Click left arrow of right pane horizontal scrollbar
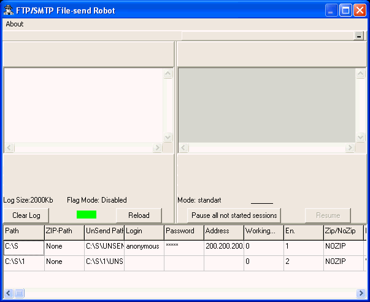The width and height of the screenshot is (370, 302). pyautogui.click(x=182, y=148)
